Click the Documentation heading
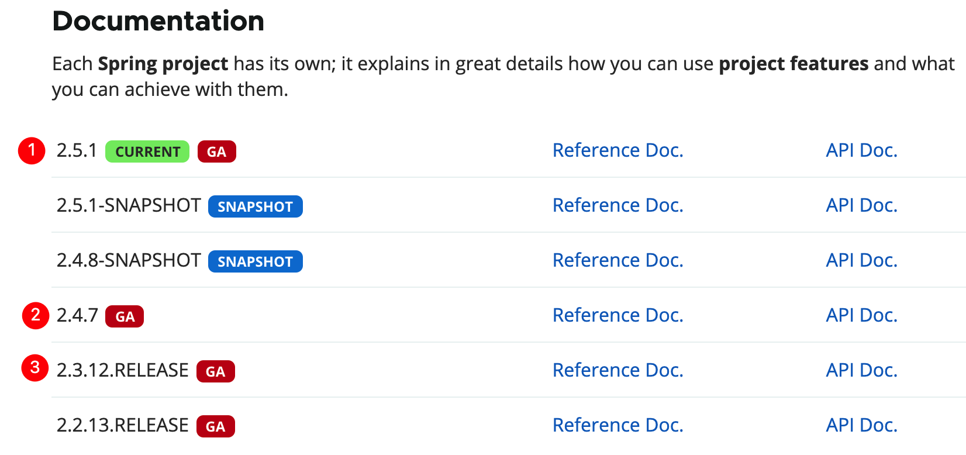 click(158, 21)
